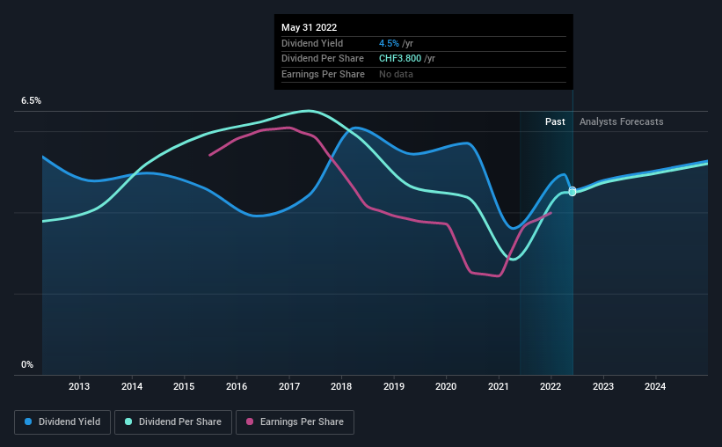Click the 2013 axis year label

(79, 386)
